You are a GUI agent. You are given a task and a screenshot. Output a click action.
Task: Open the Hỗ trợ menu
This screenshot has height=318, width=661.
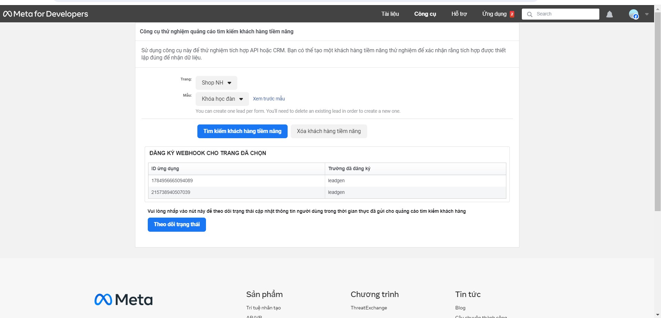pos(459,14)
